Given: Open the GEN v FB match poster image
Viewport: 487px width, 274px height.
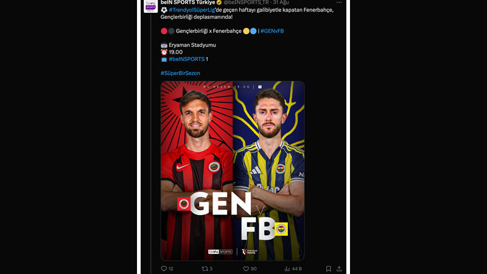Looking at the screenshot, I should 233,170.
